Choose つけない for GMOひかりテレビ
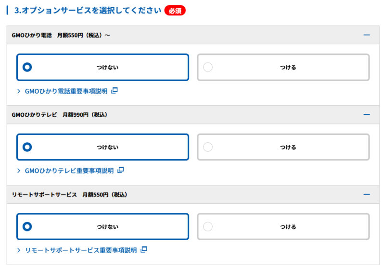The height and width of the screenshot is (270, 385). click(x=103, y=147)
